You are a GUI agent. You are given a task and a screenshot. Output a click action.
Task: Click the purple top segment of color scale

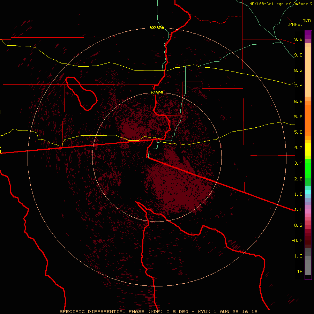(x=308, y=35)
